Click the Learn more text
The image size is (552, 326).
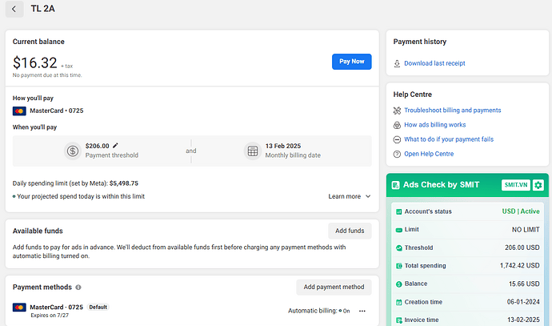[344, 196]
